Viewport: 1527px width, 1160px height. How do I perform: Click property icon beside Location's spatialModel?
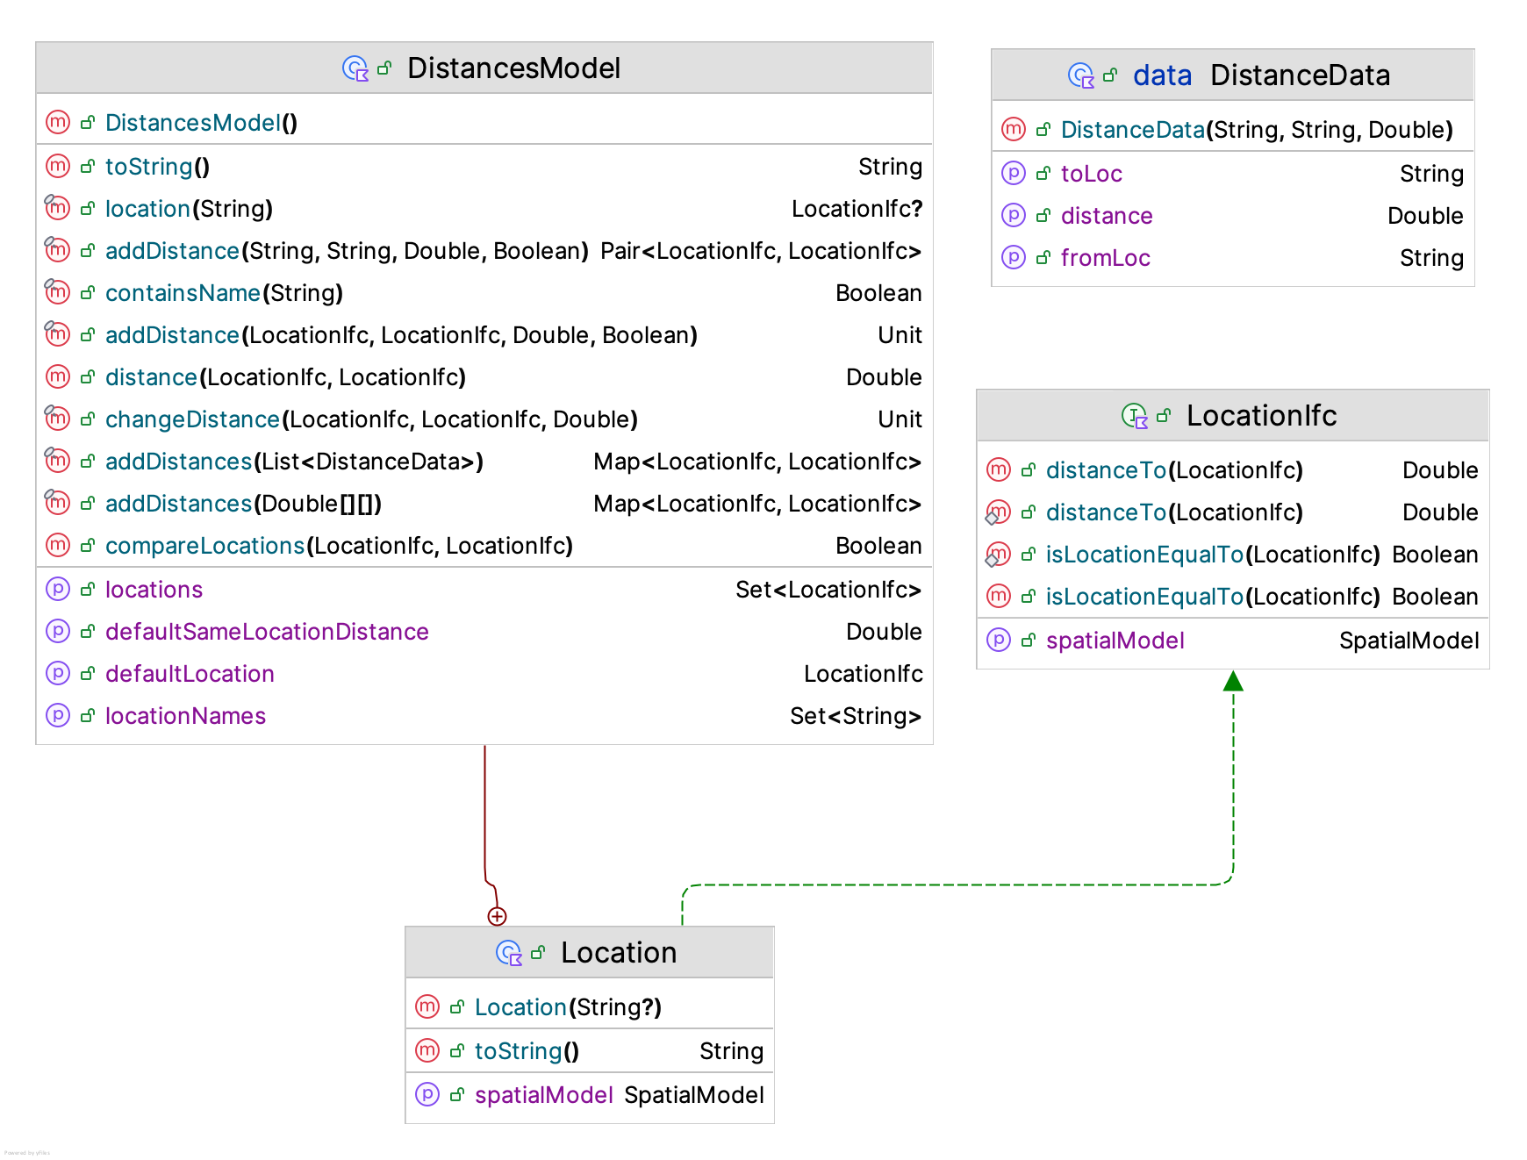427,1094
